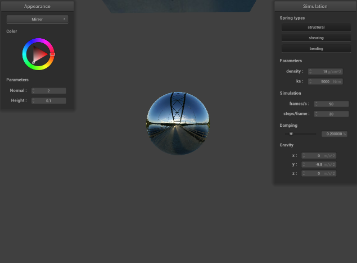Open the Mirror shader dropdown
The image size is (357, 263).
pyautogui.click(x=37, y=19)
